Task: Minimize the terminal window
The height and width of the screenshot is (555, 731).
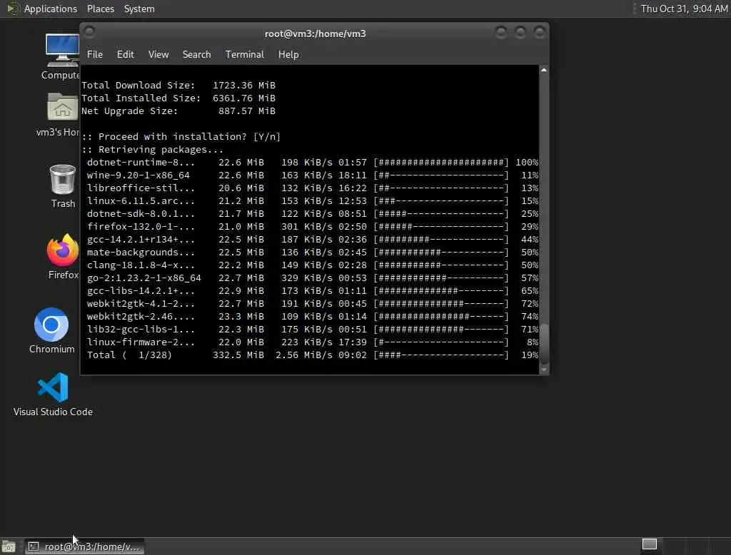Action: point(501,32)
